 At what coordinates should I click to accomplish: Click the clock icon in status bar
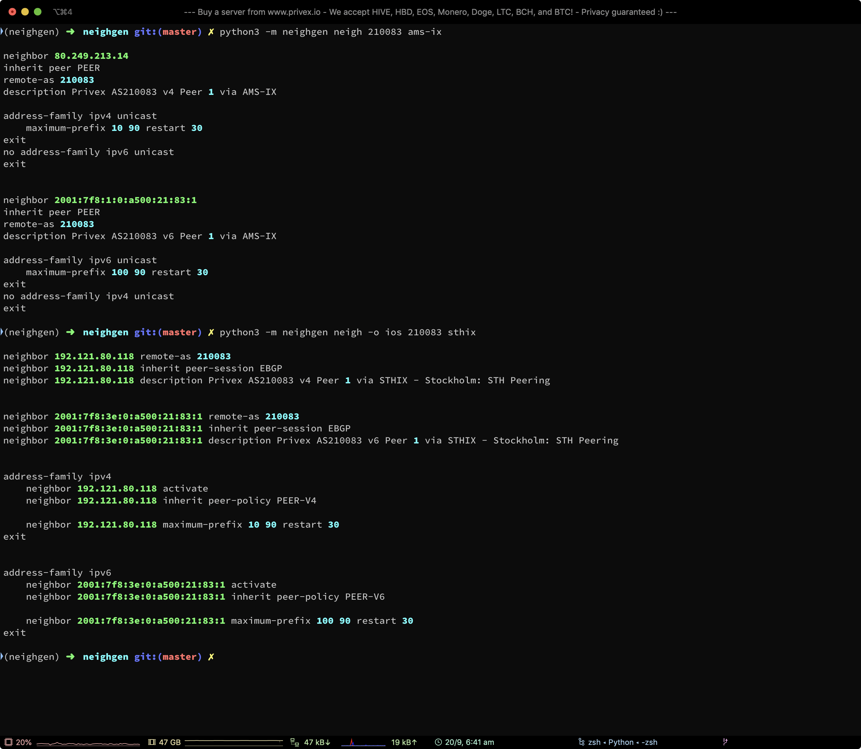pyautogui.click(x=438, y=742)
